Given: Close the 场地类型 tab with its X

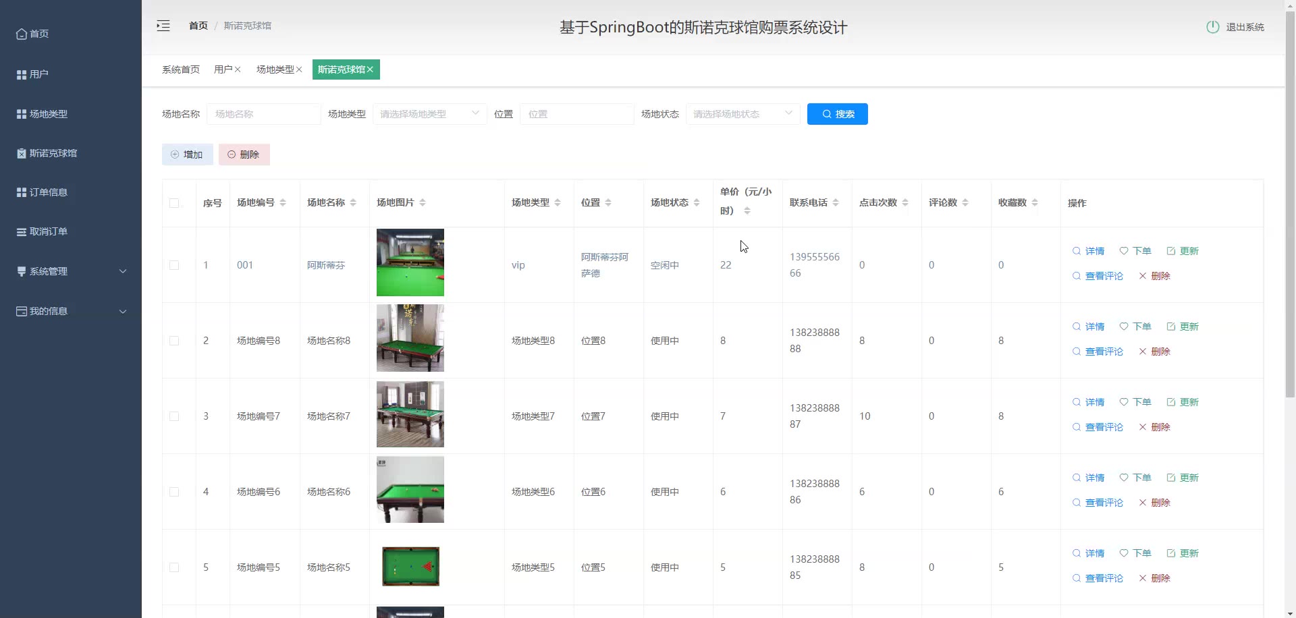Looking at the screenshot, I should 299,69.
